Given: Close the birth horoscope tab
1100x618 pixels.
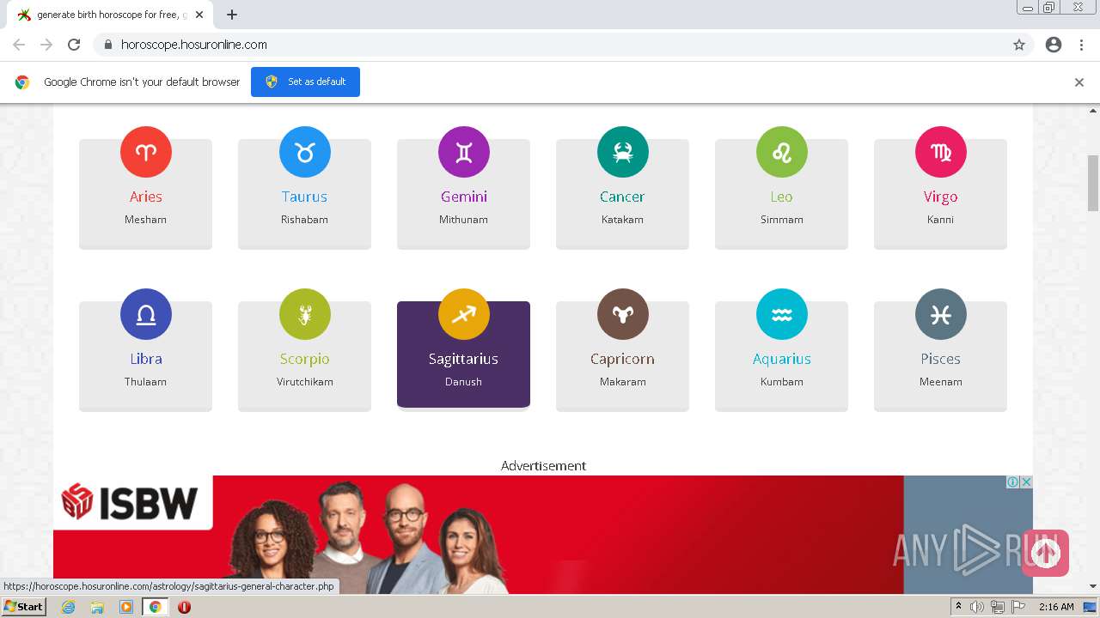Looking at the screenshot, I should pos(199,15).
